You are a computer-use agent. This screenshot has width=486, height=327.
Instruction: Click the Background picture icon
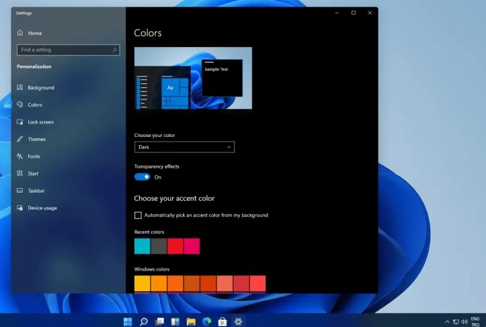pos(20,87)
